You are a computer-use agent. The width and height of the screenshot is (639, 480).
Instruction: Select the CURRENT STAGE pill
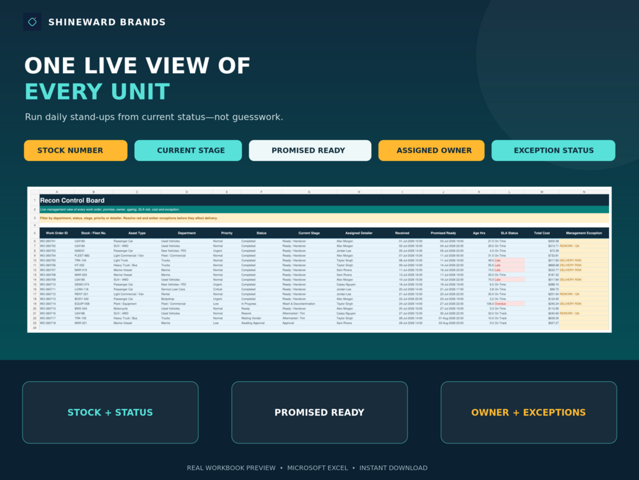[188, 150]
